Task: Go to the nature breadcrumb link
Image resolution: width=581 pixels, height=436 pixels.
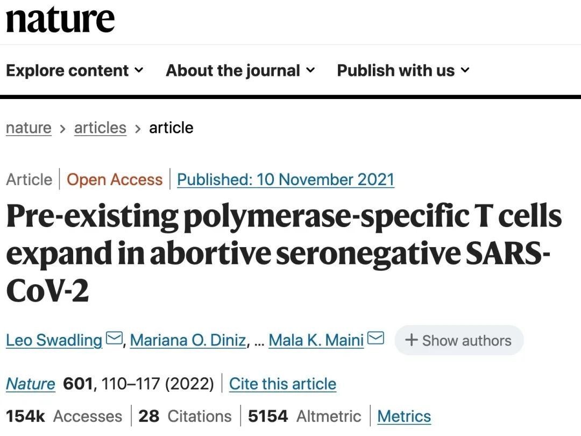Action: click(29, 128)
